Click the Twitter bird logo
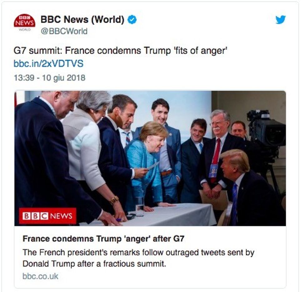 pos(281,20)
